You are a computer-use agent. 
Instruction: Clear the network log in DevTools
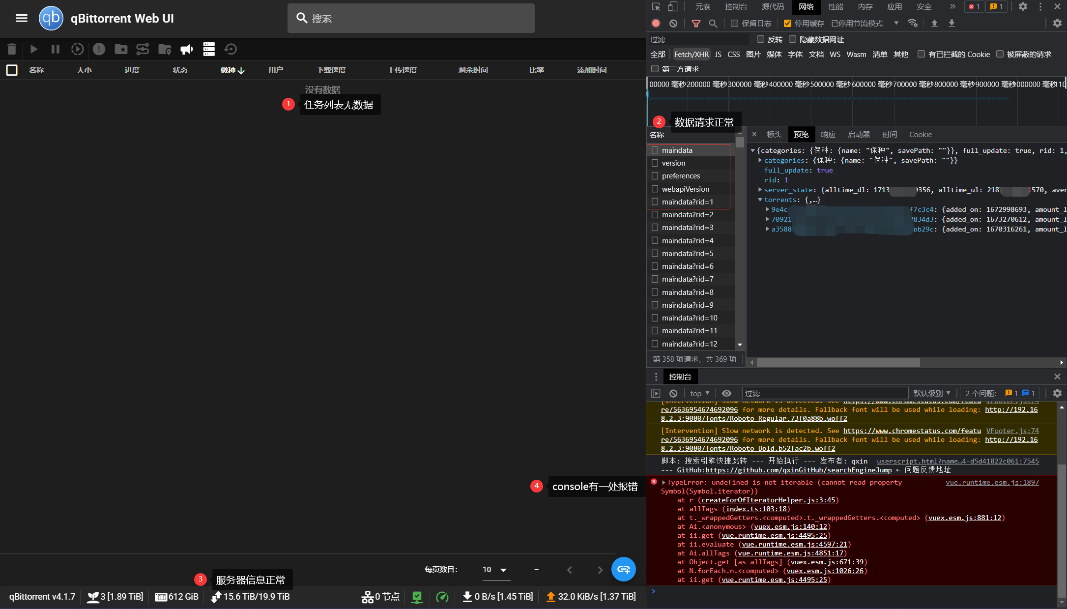[x=673, y=23]
